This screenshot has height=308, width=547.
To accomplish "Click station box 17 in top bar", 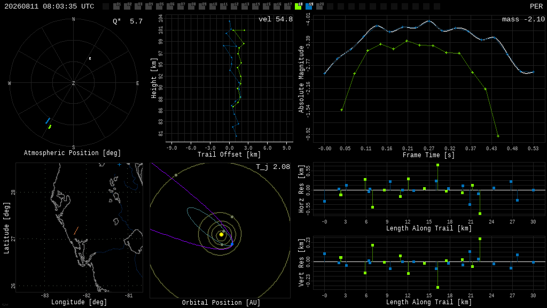I will (287, 6).
